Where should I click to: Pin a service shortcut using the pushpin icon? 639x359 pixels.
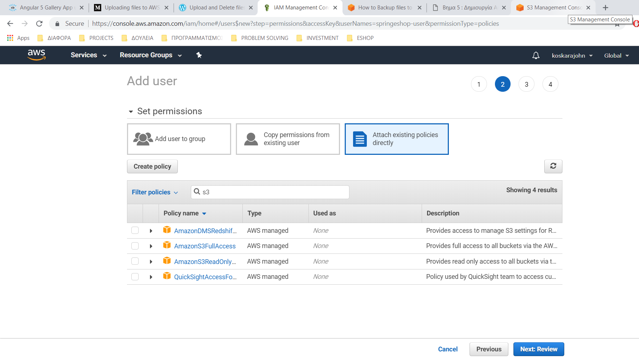199,55
